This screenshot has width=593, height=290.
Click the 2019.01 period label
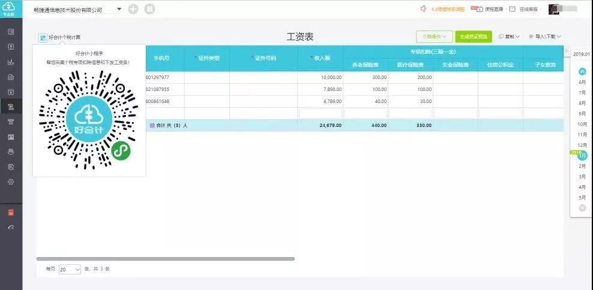[581, 53]
